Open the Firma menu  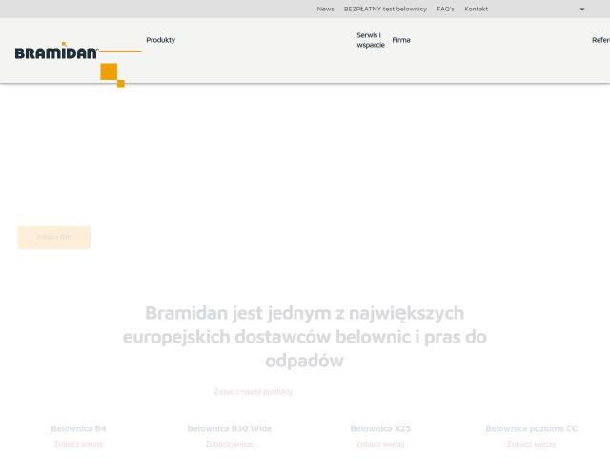pos(401,40)
